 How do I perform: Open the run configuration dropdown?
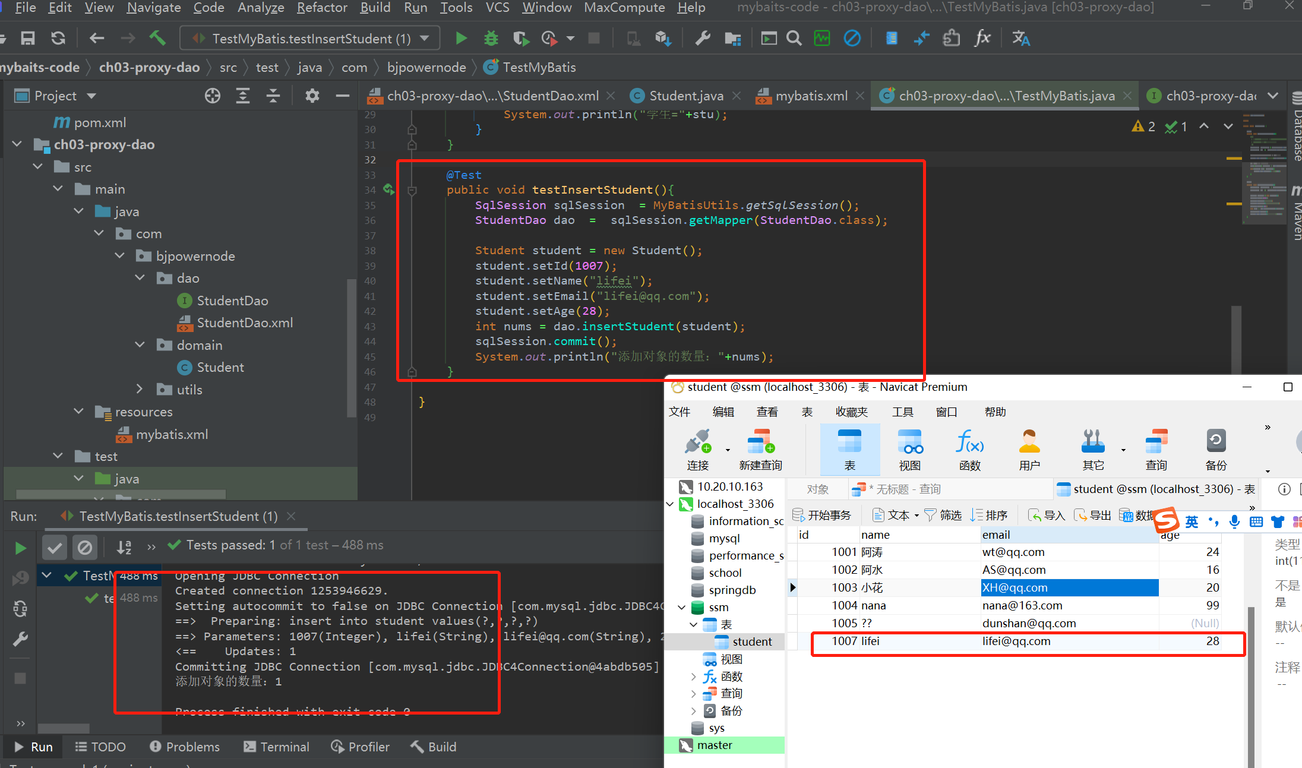(425, 39)
